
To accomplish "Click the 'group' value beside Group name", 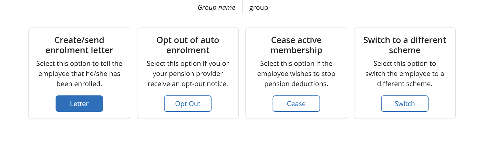I will point(258,8).
